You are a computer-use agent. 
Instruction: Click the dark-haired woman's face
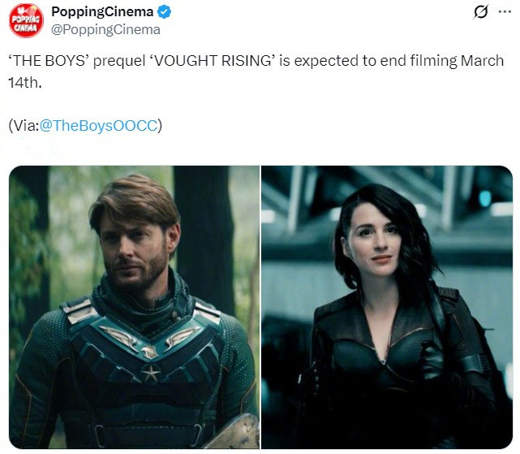coord(373,239)
